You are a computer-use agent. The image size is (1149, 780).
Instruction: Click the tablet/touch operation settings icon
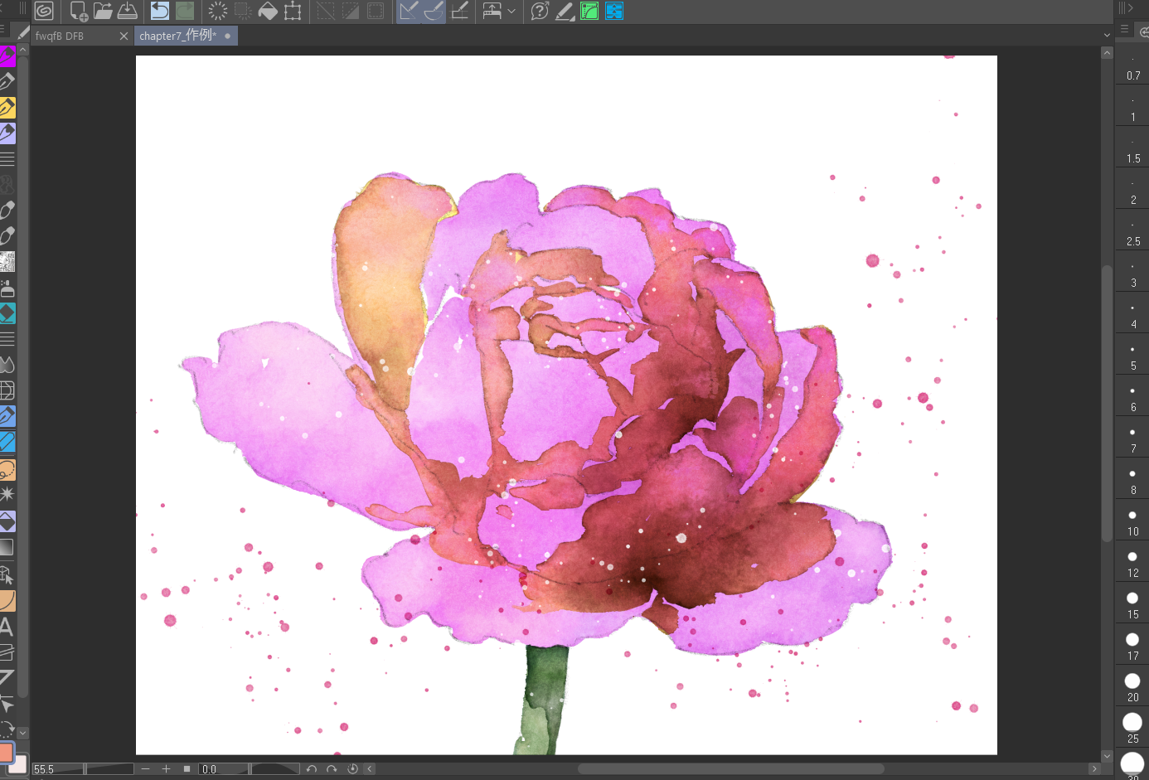[x=492, y=11]
